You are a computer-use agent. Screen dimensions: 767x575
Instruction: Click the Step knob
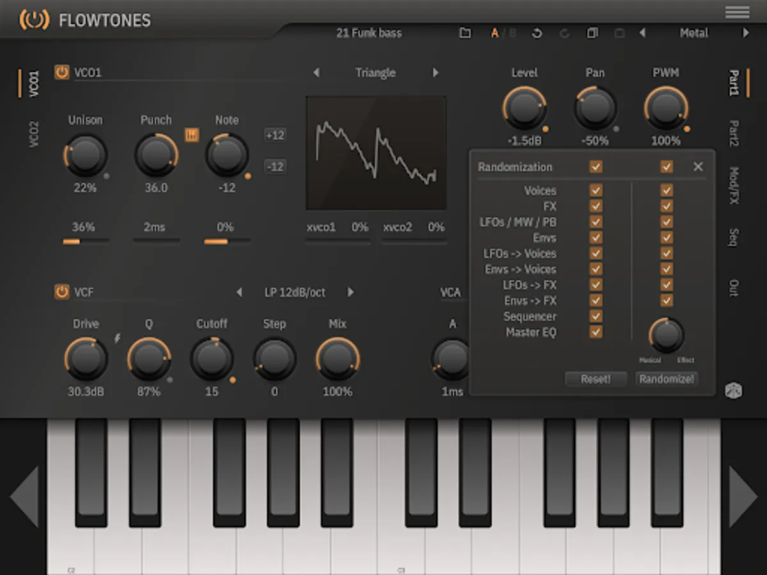(x=275, y=359)
